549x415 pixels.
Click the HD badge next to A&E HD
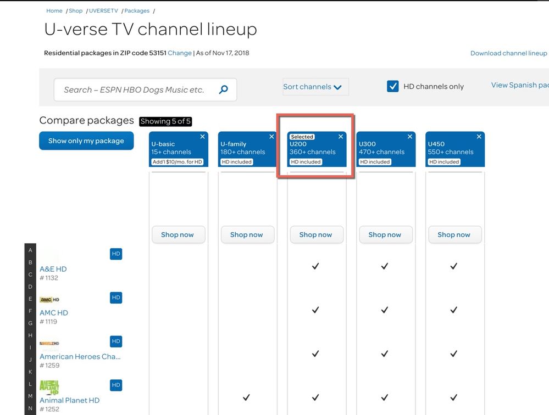(x=116, y=254)
